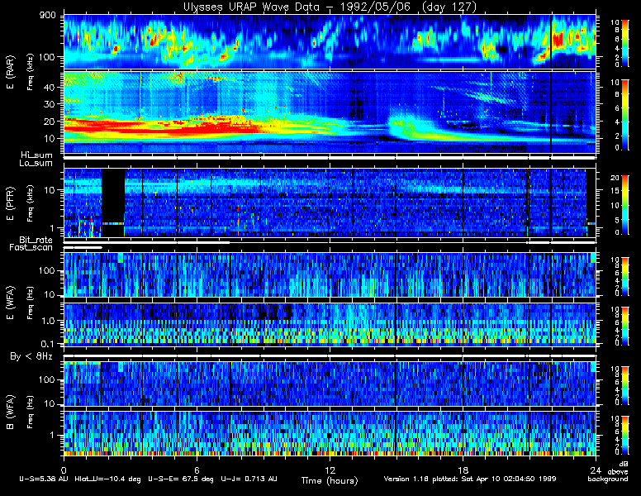Select the 'Hi_sum' status label
The image size is (641, 496).
pyautogui.click(x=37, y=155)
